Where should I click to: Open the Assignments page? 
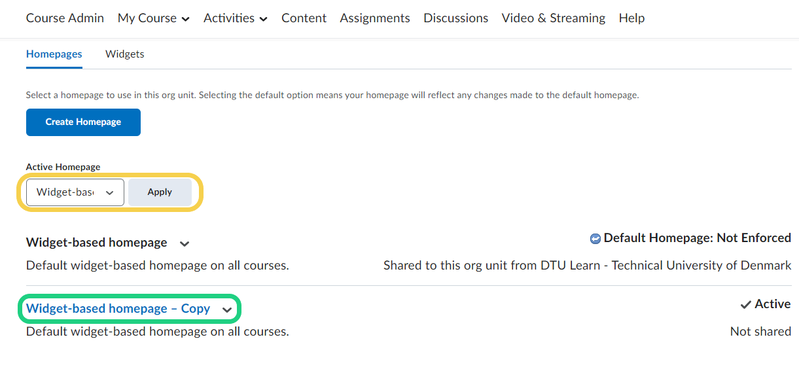pyautogui.click(x=375, y=18)
